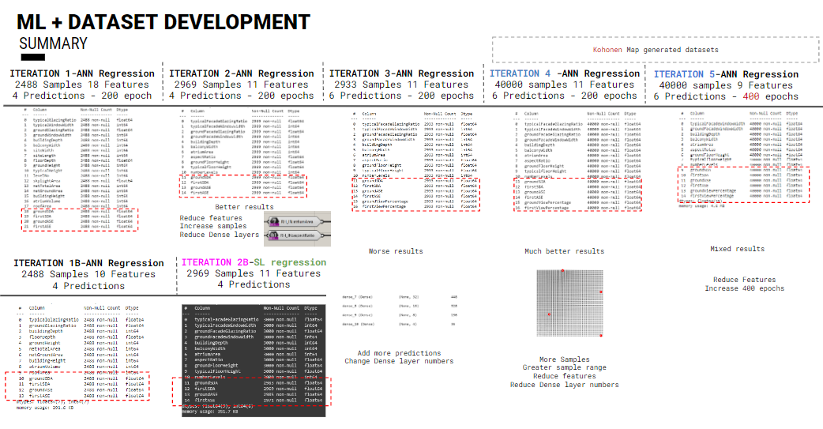Click the leftmost red dot on the Kohonen grid
The height and width of the screenshot is (429, 823).
pos(548,315)
